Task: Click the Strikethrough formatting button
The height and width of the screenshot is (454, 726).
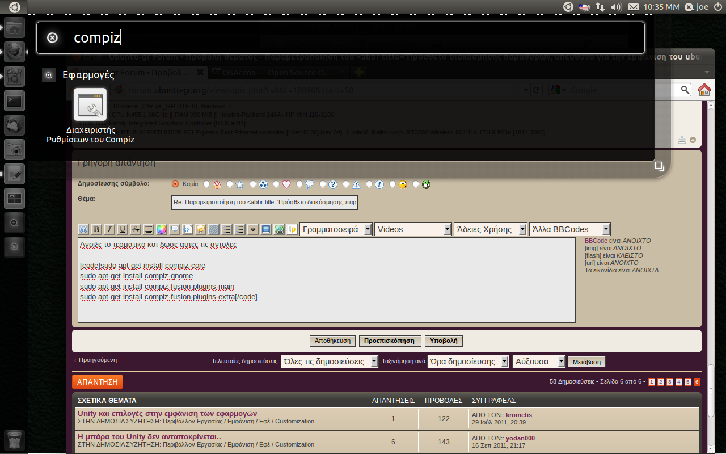Action: click(136, 229)
